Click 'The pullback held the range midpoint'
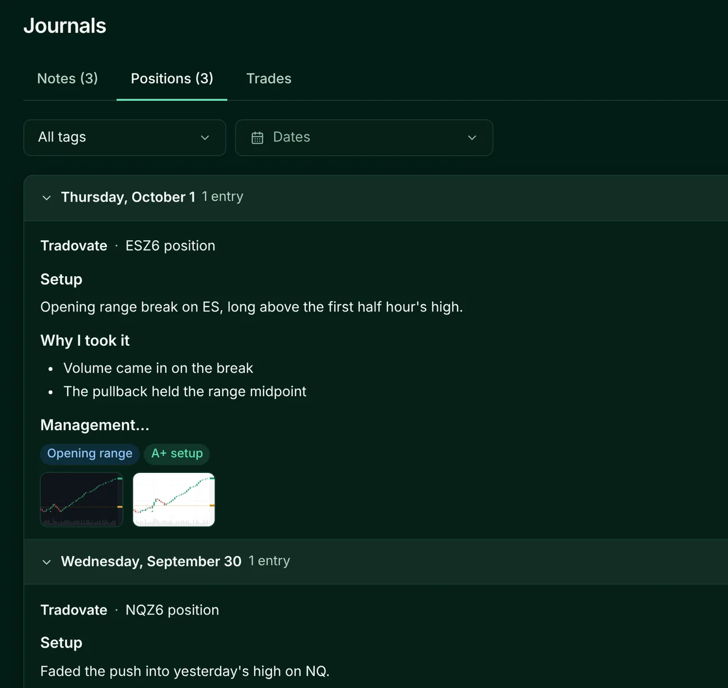 point(185,392)
